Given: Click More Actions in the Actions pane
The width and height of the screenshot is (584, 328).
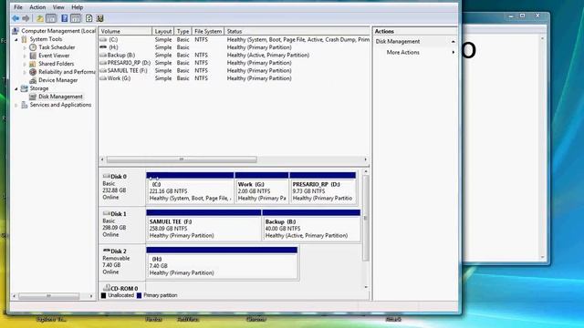Looking at the screenshot, I should tap(402, 53).
